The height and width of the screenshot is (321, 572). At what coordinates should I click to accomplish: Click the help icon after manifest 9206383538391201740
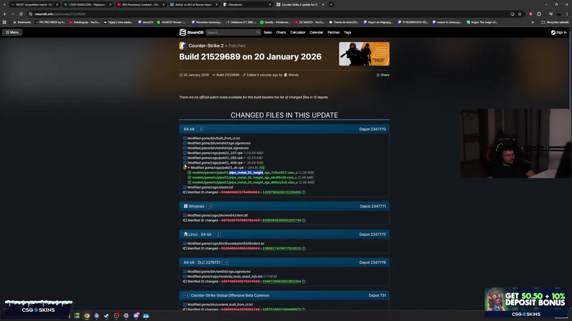tap(303, 220)
